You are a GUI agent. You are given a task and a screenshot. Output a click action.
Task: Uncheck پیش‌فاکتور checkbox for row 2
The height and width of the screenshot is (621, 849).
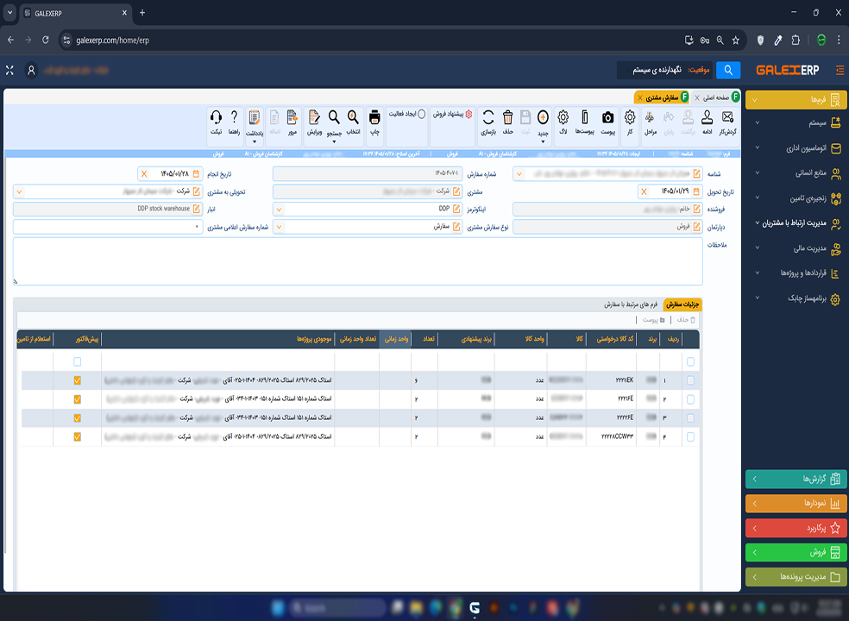(78, 399)
